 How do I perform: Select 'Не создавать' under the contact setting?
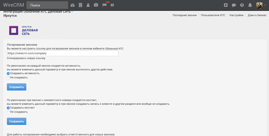point(8,112)
